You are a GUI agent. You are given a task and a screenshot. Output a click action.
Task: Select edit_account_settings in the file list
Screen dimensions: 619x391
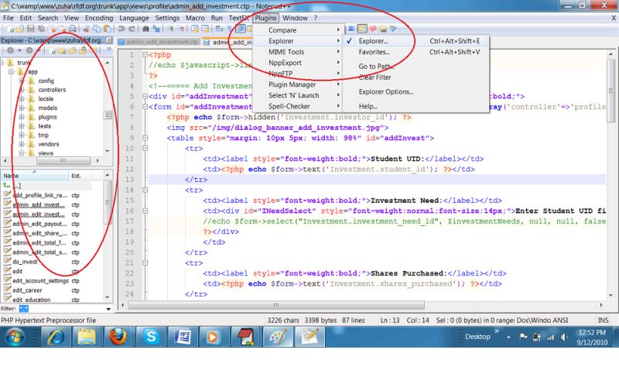[40, 281]
